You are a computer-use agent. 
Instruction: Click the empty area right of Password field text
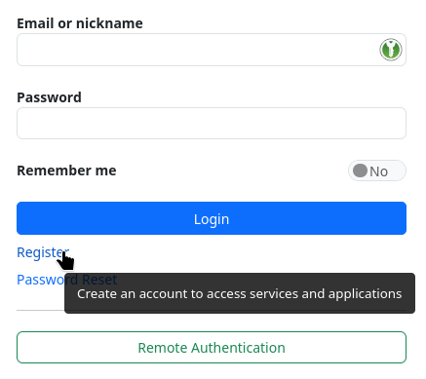tap(292, 124)
